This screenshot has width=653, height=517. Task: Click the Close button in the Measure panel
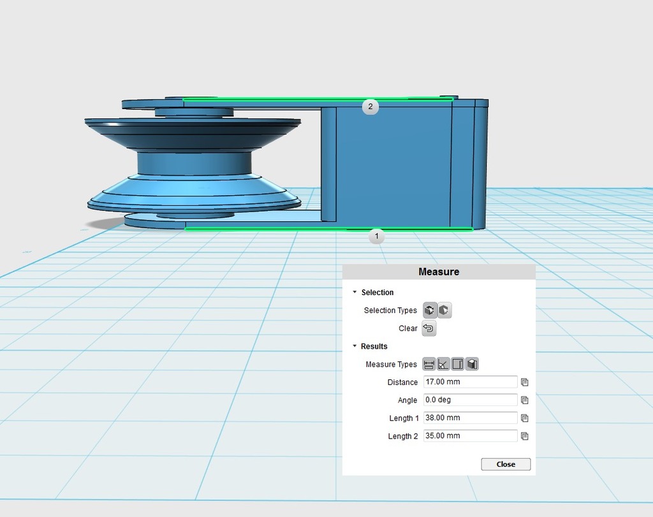pos(505,464)
